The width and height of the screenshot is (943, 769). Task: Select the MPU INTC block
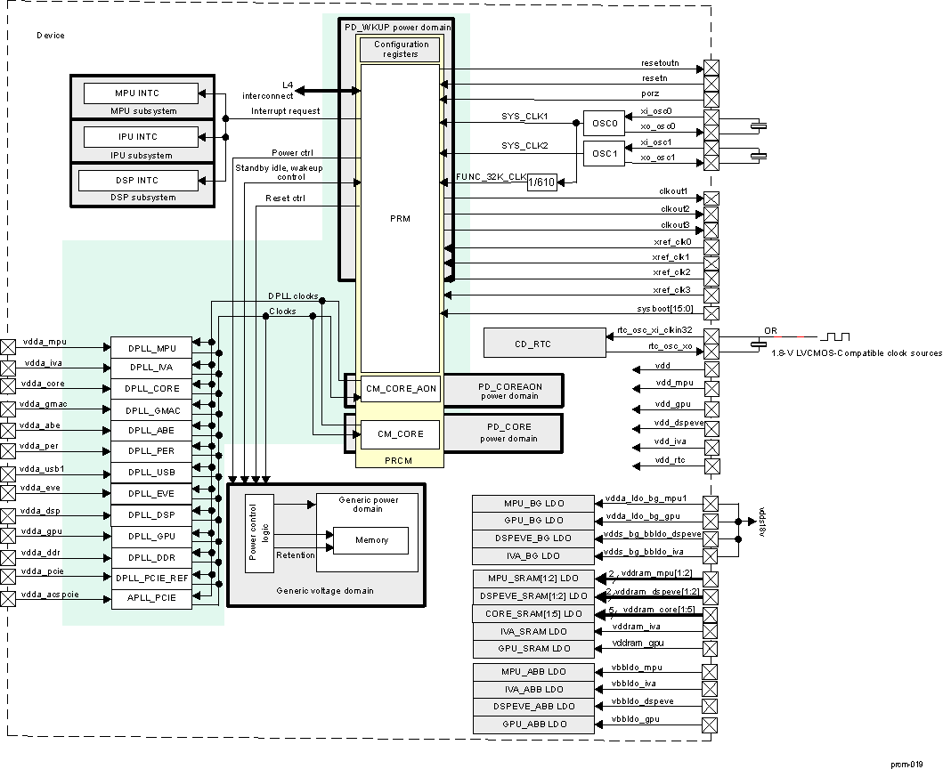(x=141, y=93)
